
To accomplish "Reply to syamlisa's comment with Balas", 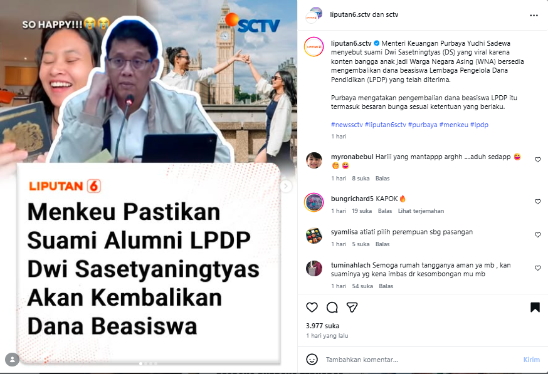I will click(x=382, y=244).
